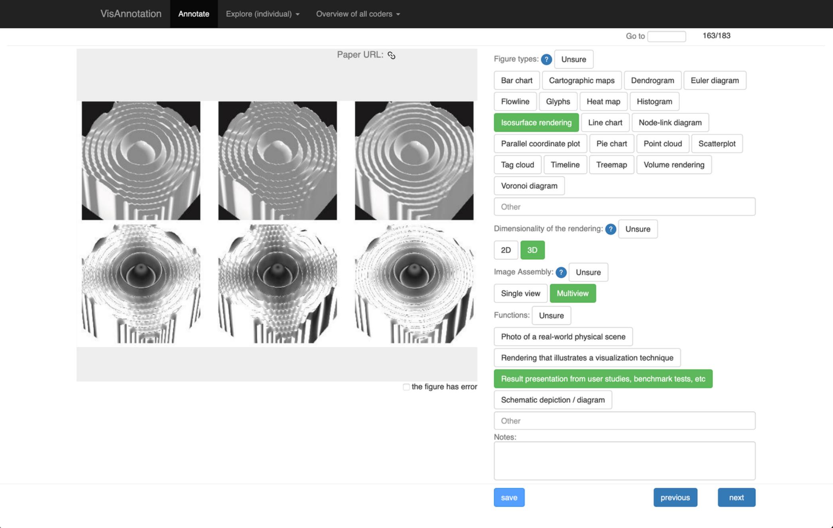Select the Bar chart figure type
The width and height of the screenshot is (833, 528).
click(516, 81)
